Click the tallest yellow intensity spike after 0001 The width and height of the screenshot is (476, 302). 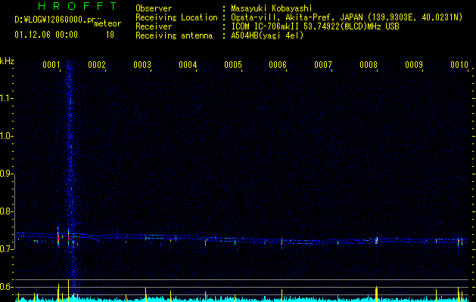(68, 290)
